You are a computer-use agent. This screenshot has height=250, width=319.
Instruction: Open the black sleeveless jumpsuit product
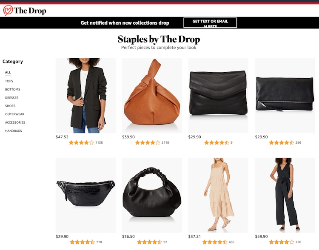pyautogui.click(x=285, y=195)
